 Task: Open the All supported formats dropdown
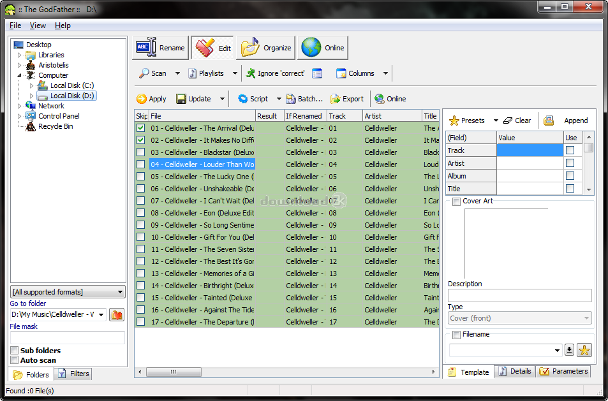pyautogui.click(x=68, y=292)
